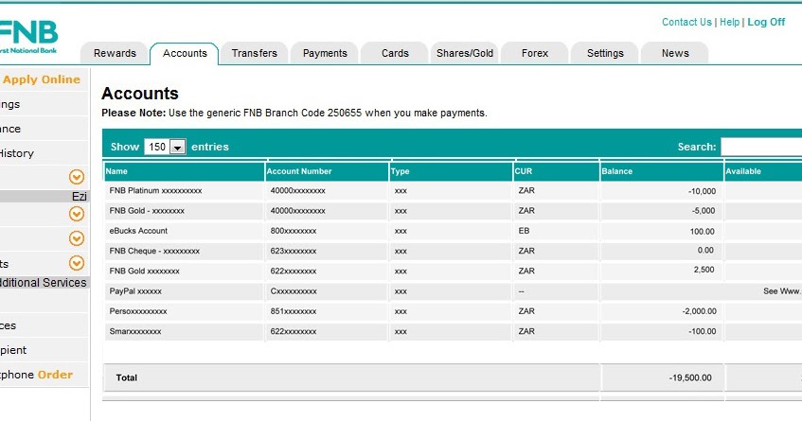
Task: Select the Smarxxxxxxxx account name
Action: click(x=135, y=331)
